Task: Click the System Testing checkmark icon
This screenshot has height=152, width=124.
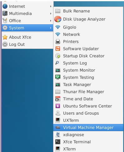Action: pos(58,77)
